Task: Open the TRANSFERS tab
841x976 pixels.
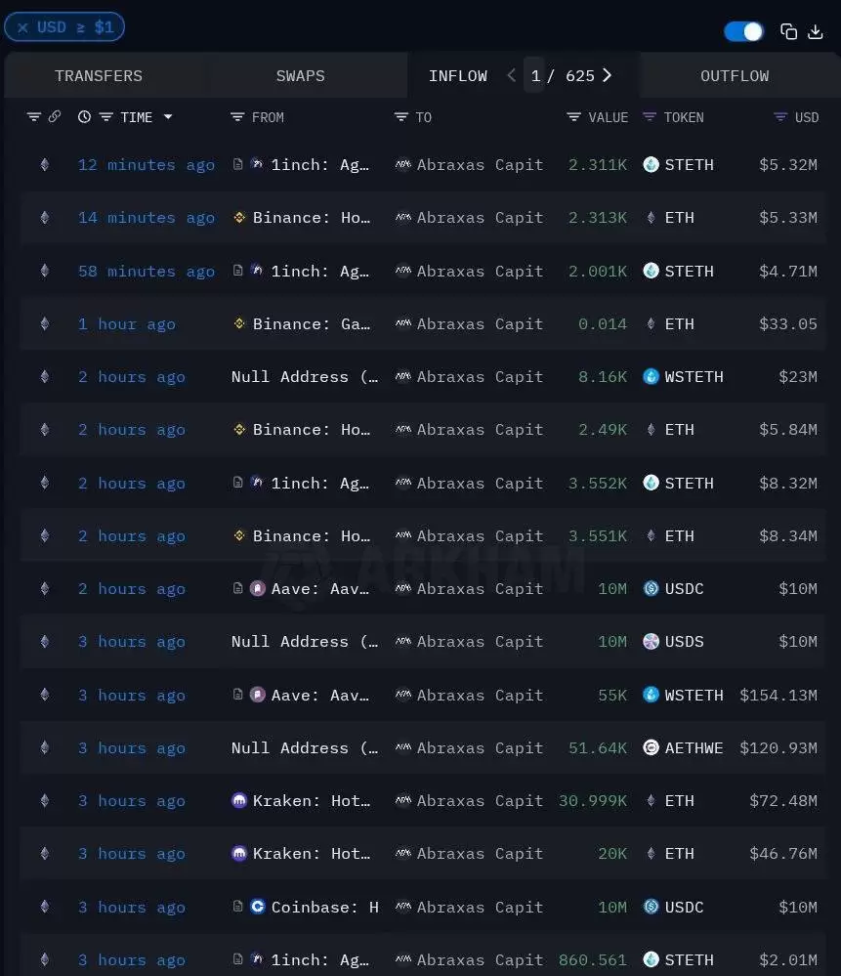Action: pos(99,76)
